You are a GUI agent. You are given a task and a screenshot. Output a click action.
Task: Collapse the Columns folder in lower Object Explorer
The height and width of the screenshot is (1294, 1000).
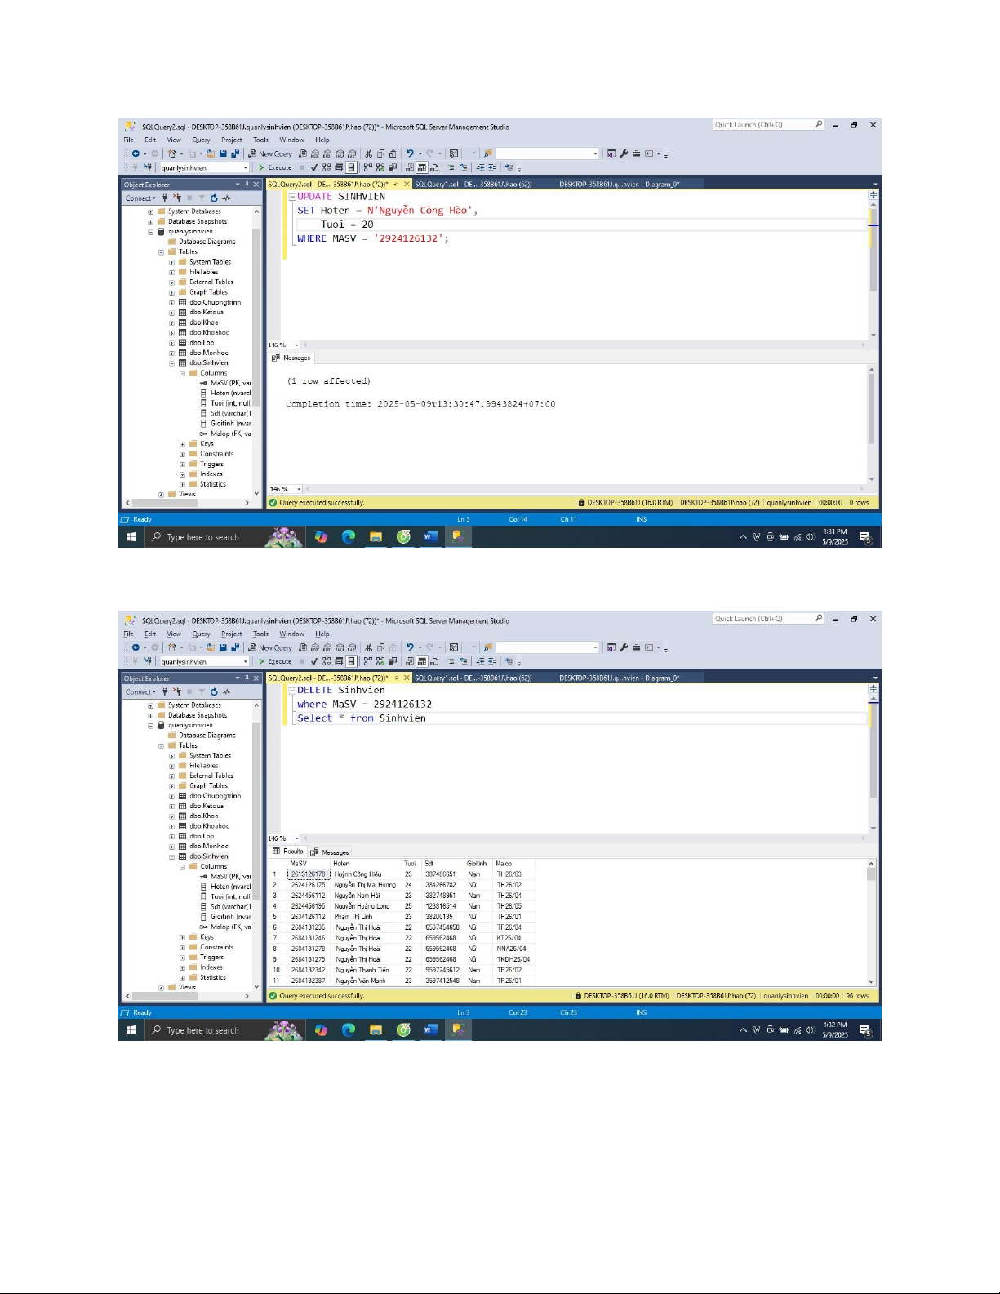pyautogui.click(x=183, y=867)
